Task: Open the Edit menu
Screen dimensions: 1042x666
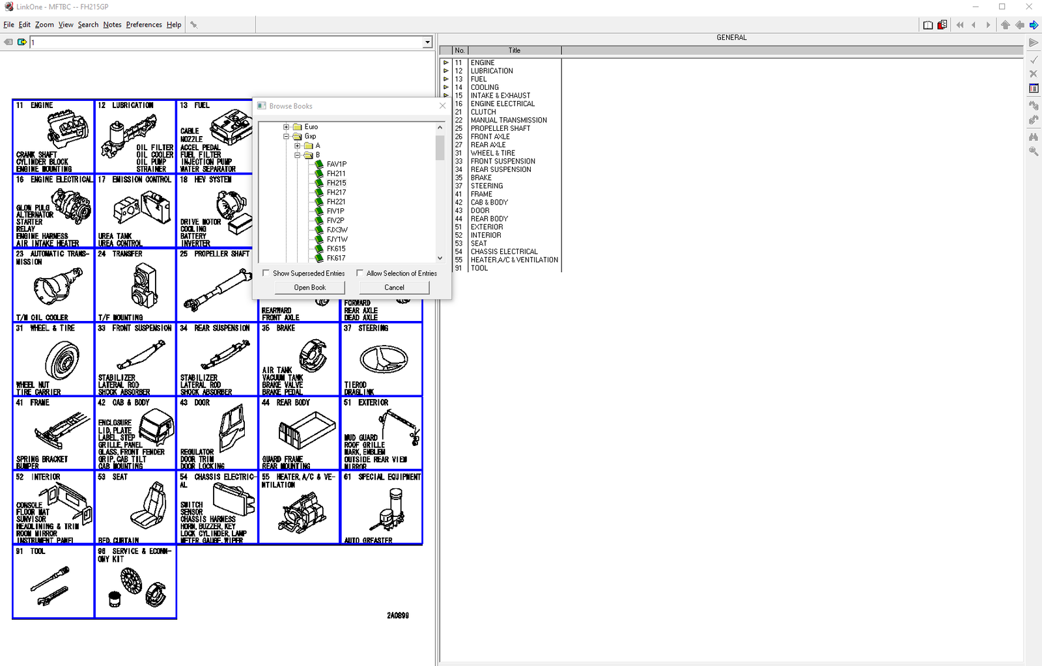Action: tap(25, 25)
